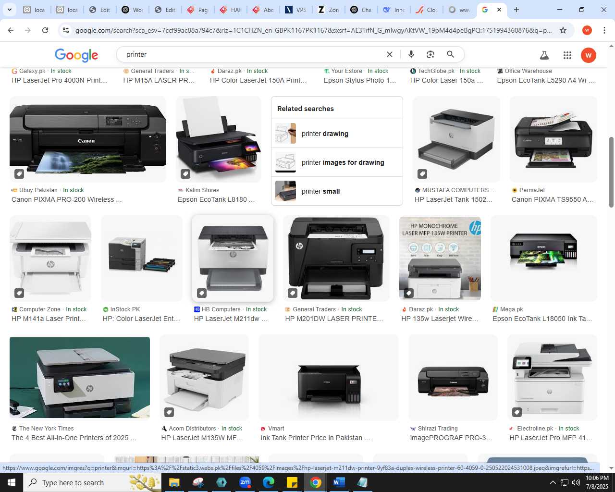Open a new browser tab

point(517,10)
